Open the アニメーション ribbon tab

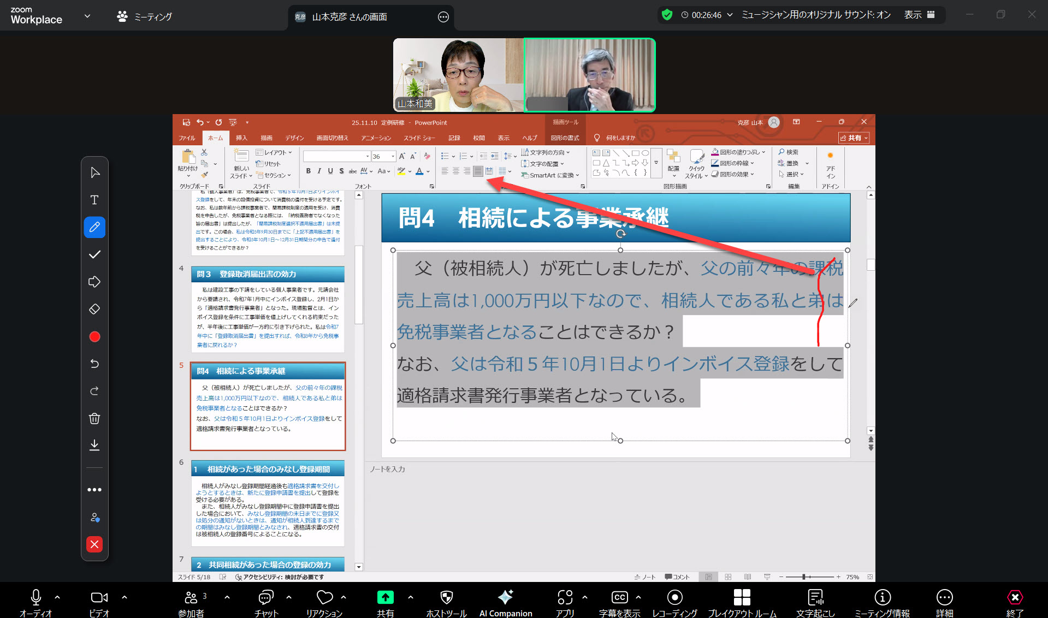point(376,138)
